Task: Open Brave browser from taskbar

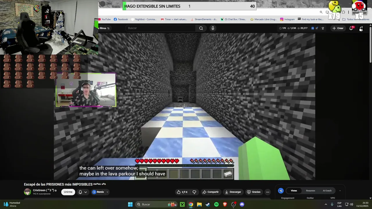Action: coord(225,204)
